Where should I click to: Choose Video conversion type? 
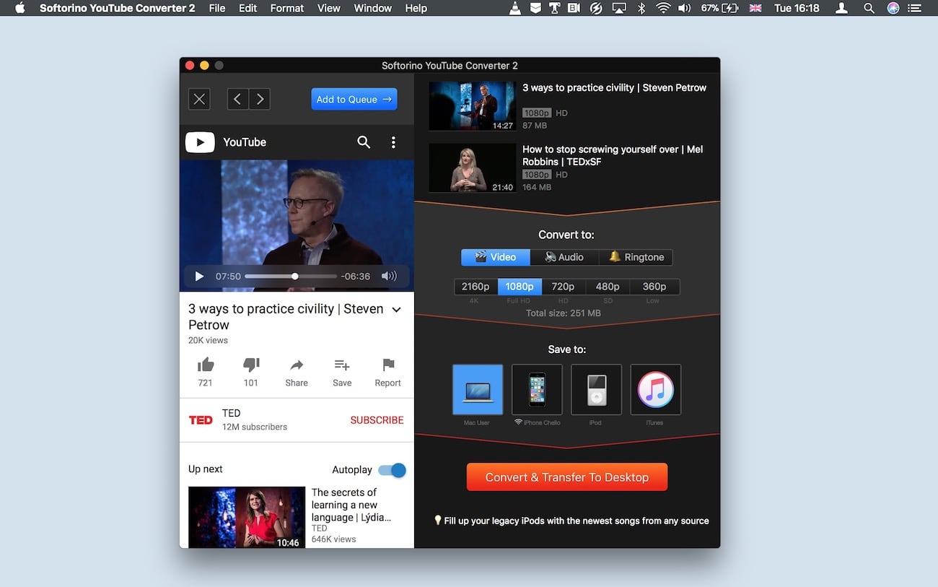(496, 257)
